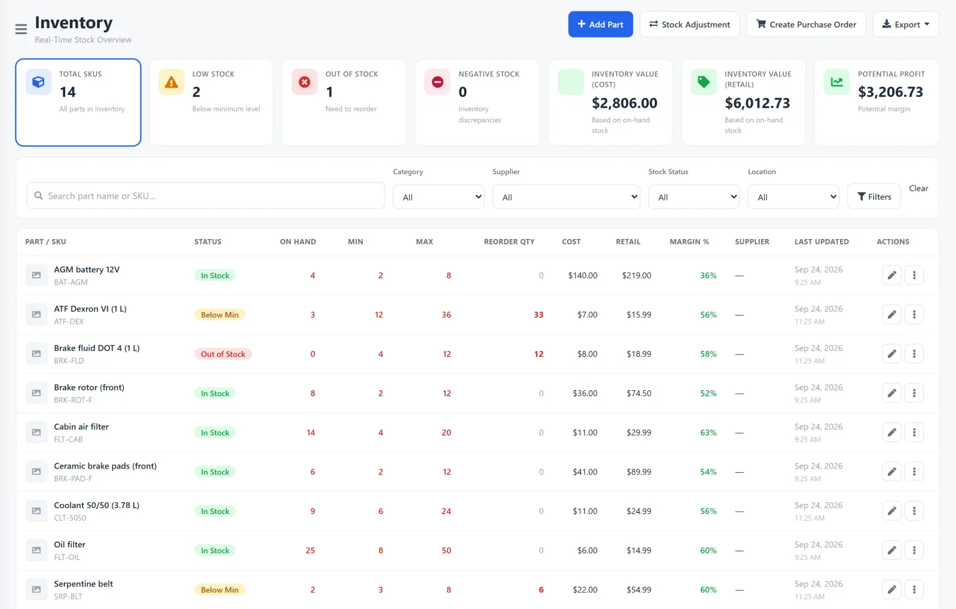
Task: Open more actions for Ceramic brake pads
Action: click(x=914, y=472)
